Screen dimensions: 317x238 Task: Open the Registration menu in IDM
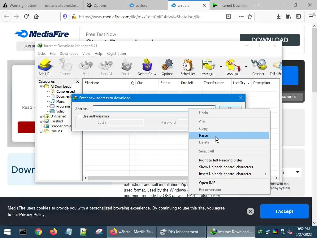coord(116,54)
